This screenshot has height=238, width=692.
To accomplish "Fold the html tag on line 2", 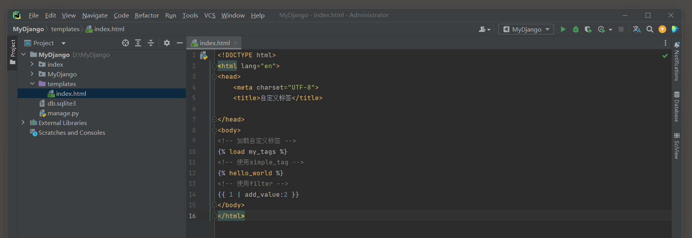I will click(214, 66).
